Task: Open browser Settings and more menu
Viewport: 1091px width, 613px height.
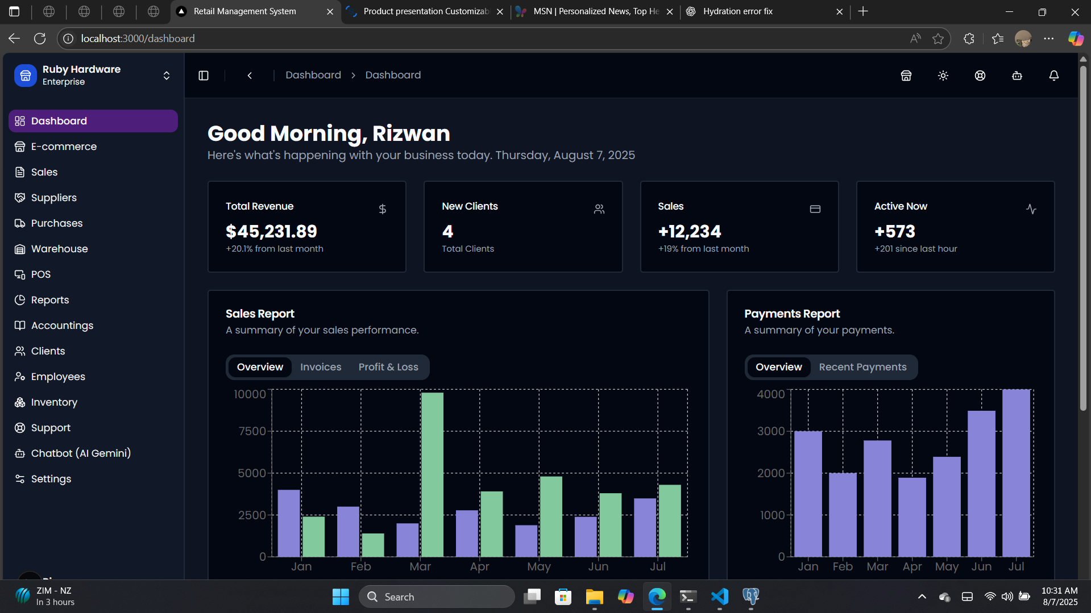Action: click(x=1049, y=39)
